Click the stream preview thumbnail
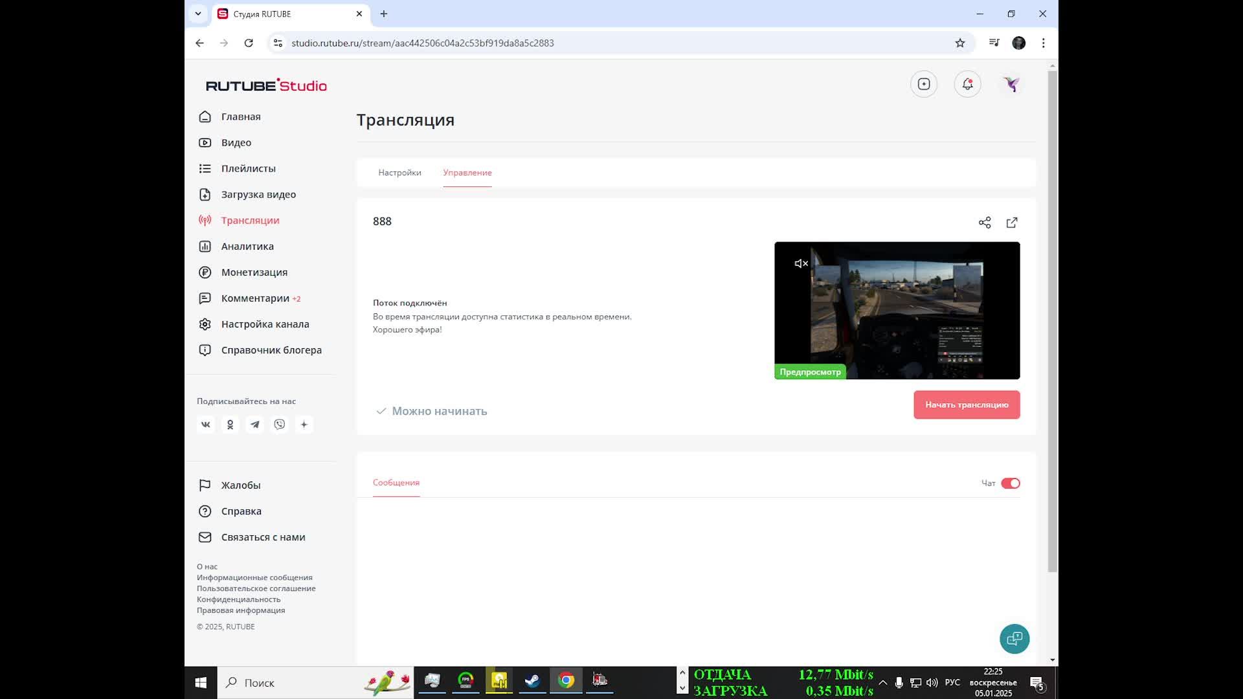Image resolution: width=1243 pixels, height=699 pixels. click(x=897, y=311)
